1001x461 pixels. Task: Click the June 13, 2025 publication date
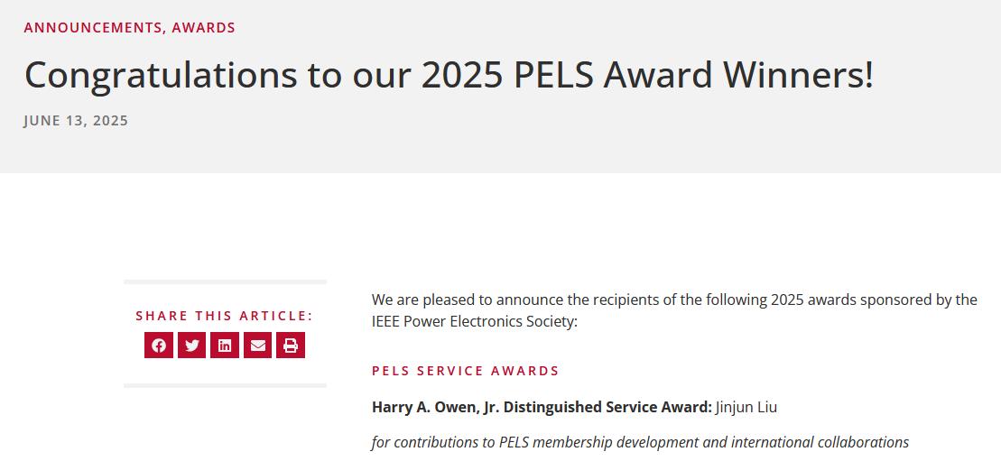[76, 121]
